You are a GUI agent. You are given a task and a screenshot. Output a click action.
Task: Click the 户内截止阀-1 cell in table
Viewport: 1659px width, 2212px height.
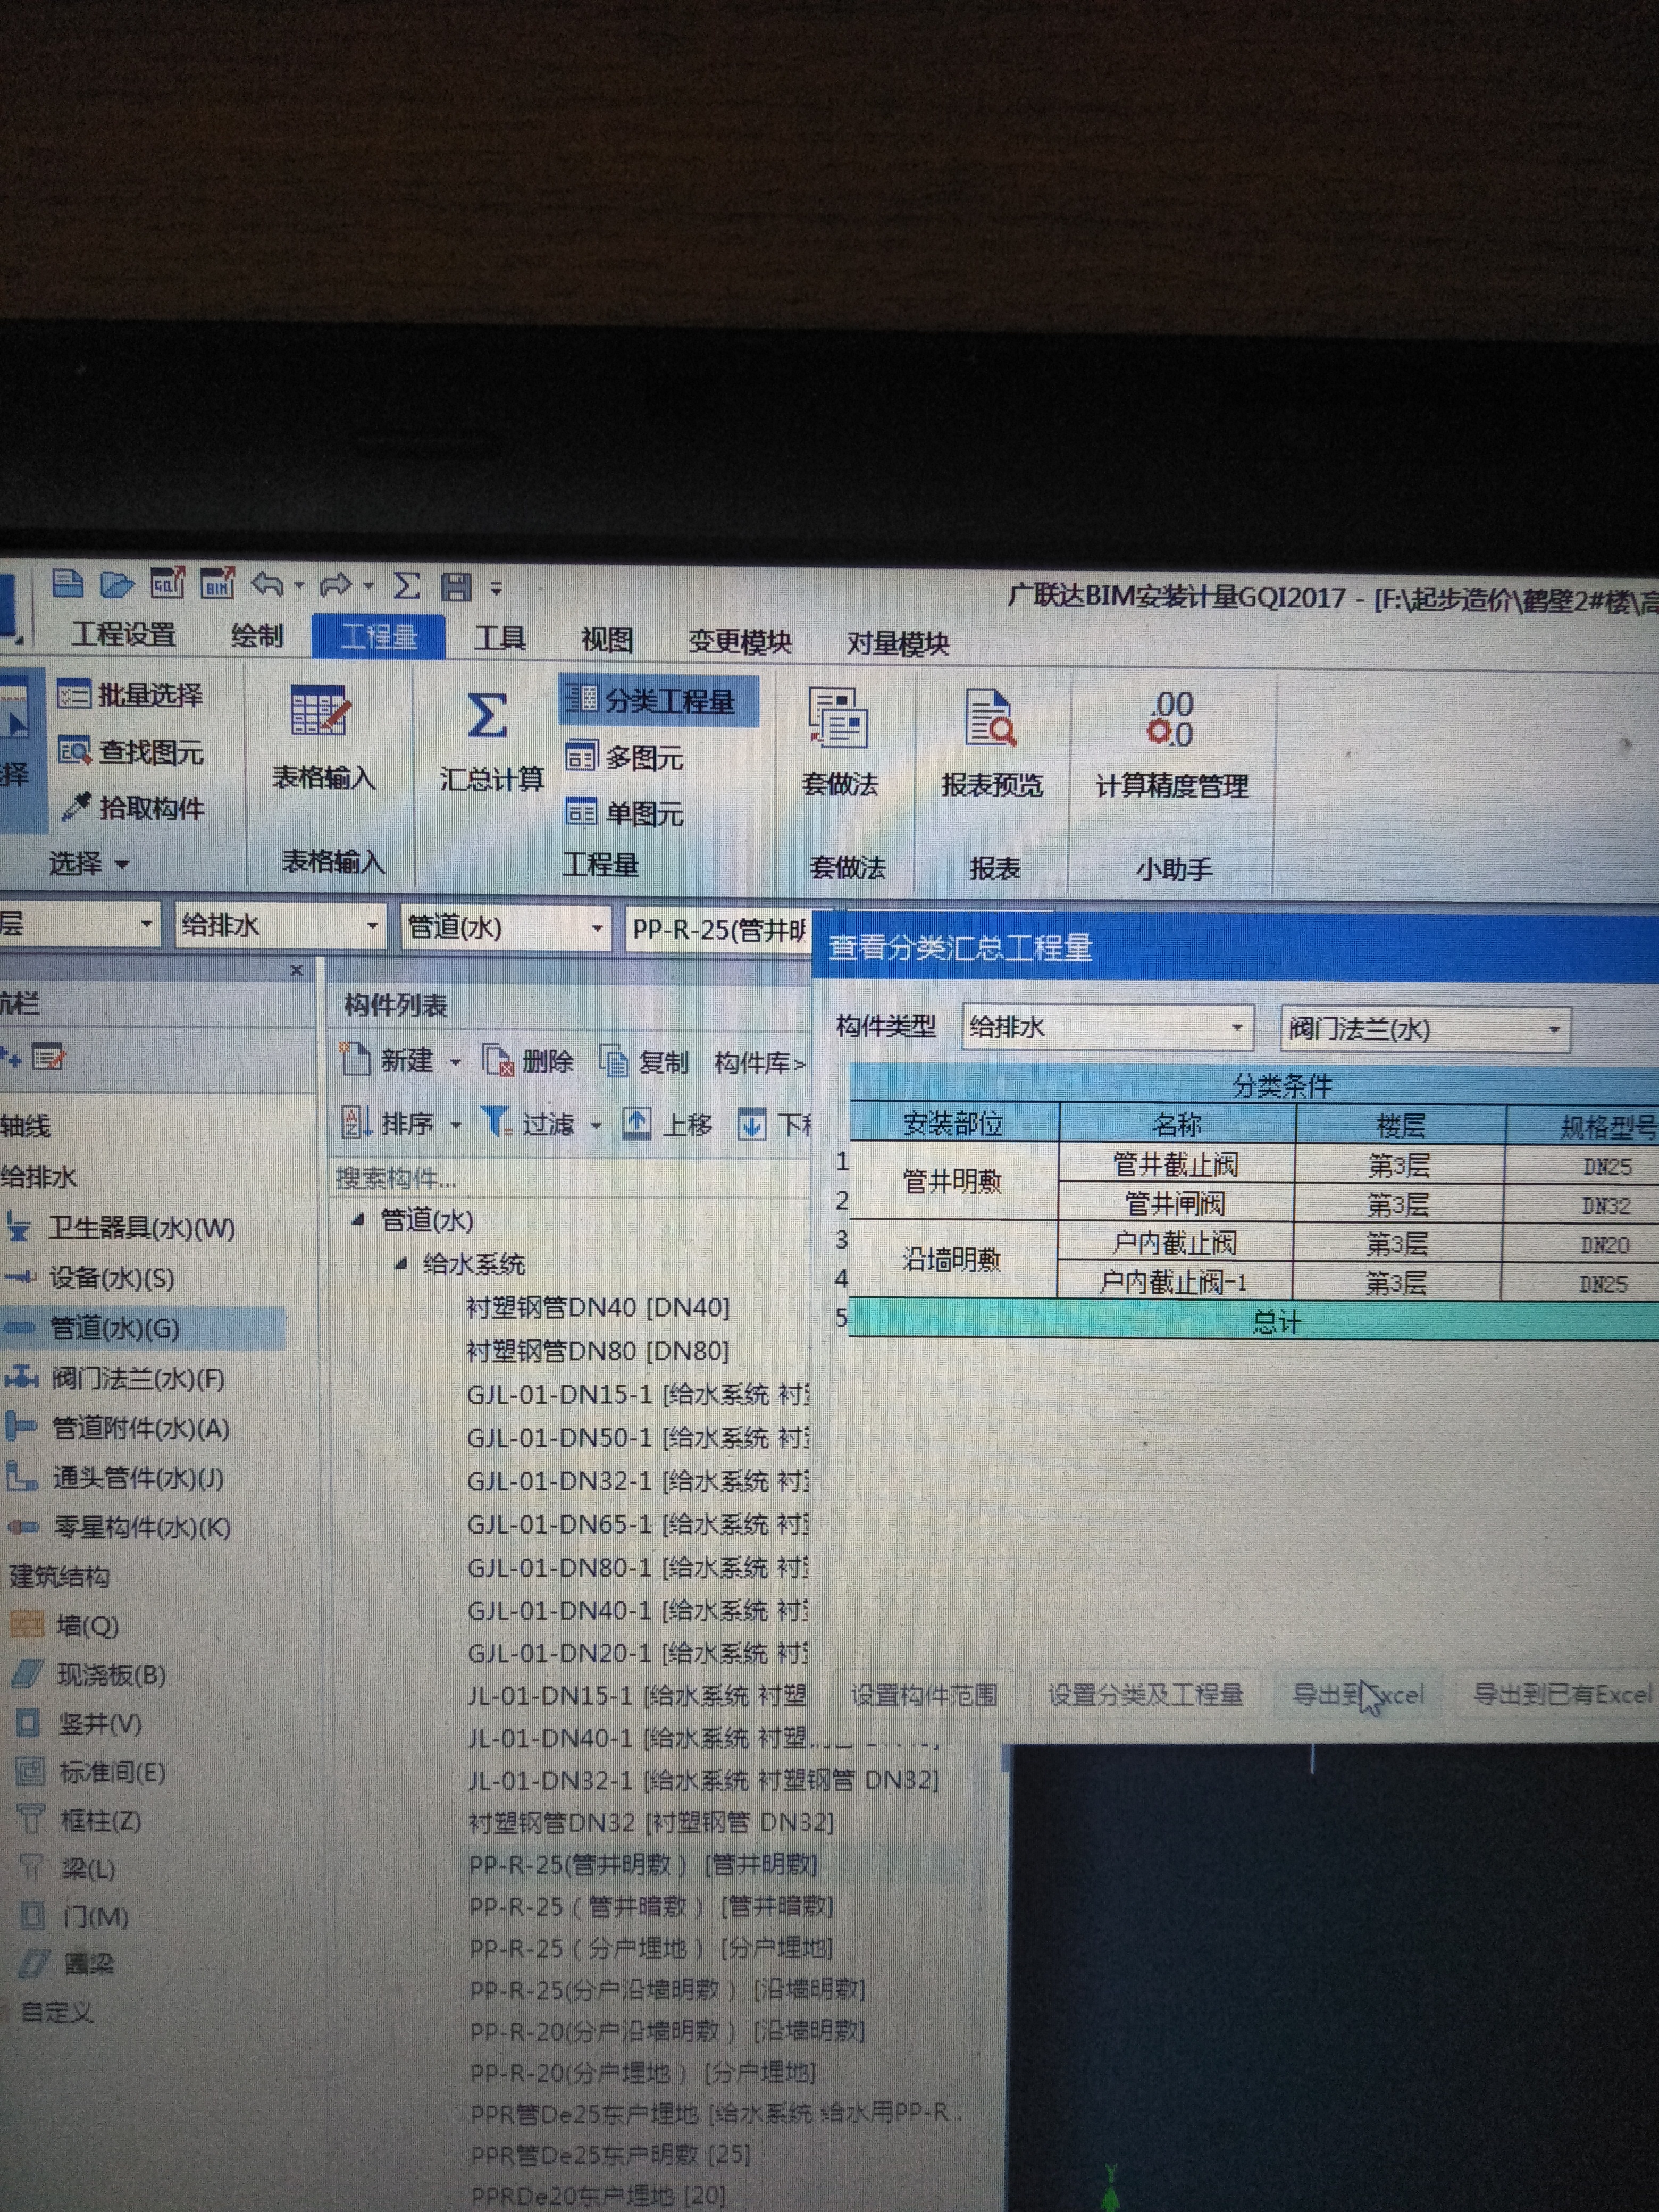tap(1174, 1282)
